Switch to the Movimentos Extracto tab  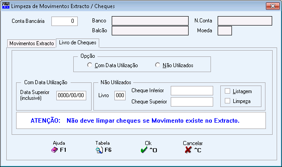[x=31, y=43]
